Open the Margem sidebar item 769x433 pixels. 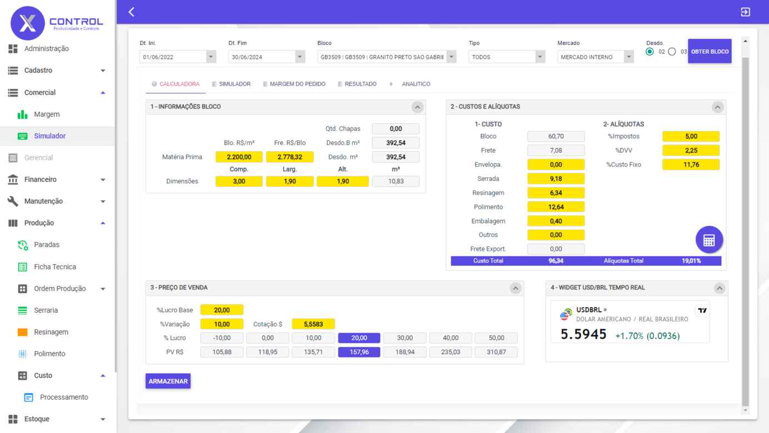[47, 114]
